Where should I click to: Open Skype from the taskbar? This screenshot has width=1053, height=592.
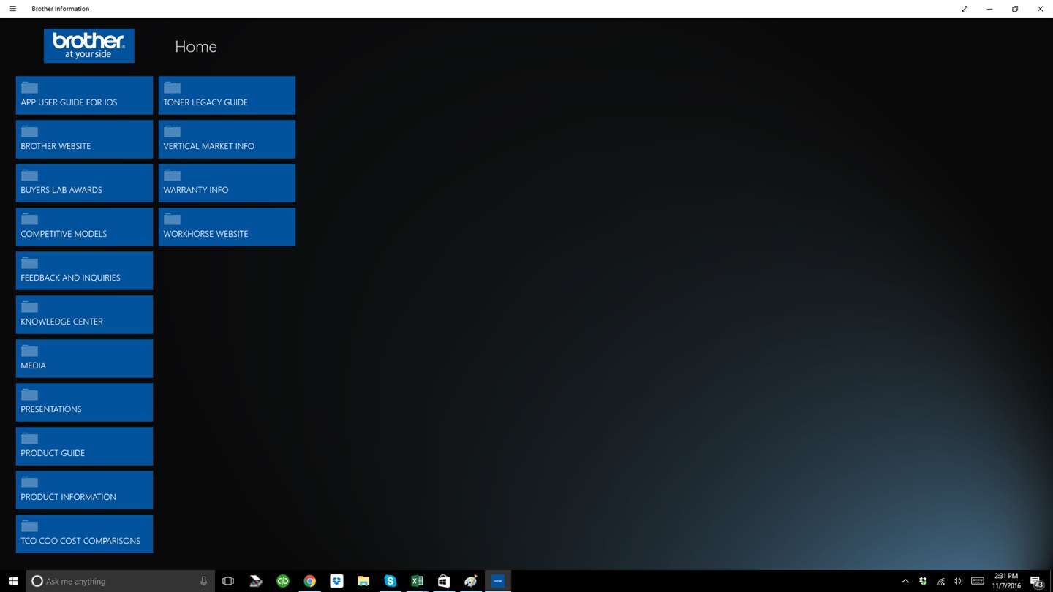390,581
